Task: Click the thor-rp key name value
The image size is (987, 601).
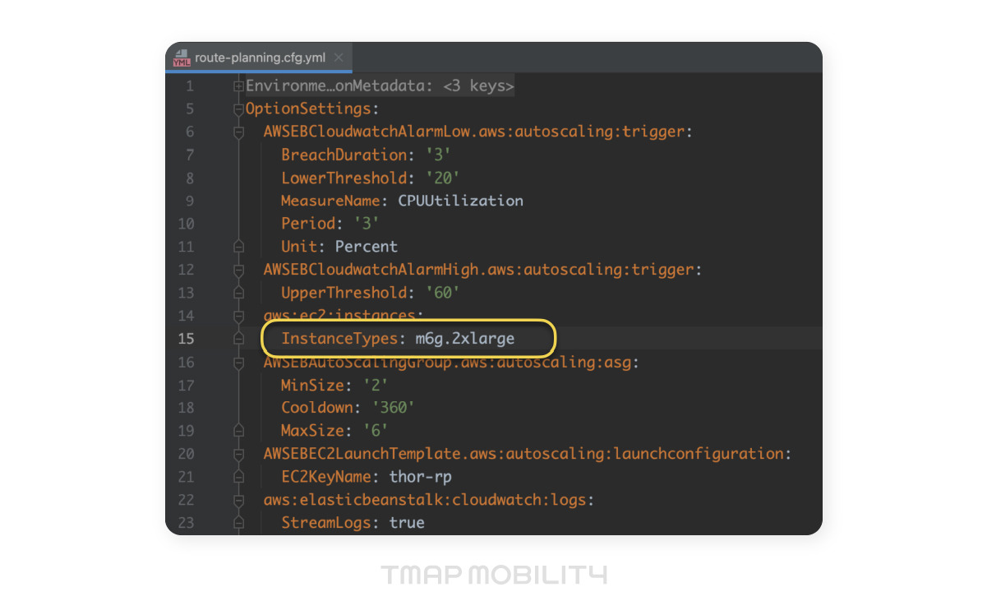Action: 420,477
